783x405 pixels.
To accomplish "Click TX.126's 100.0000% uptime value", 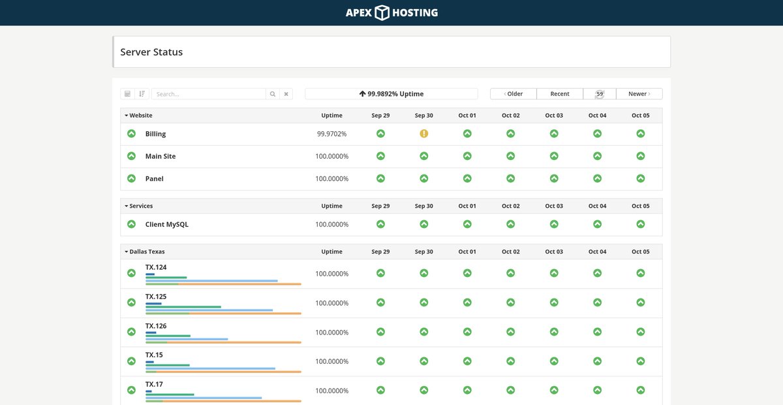I will (332, 332).
